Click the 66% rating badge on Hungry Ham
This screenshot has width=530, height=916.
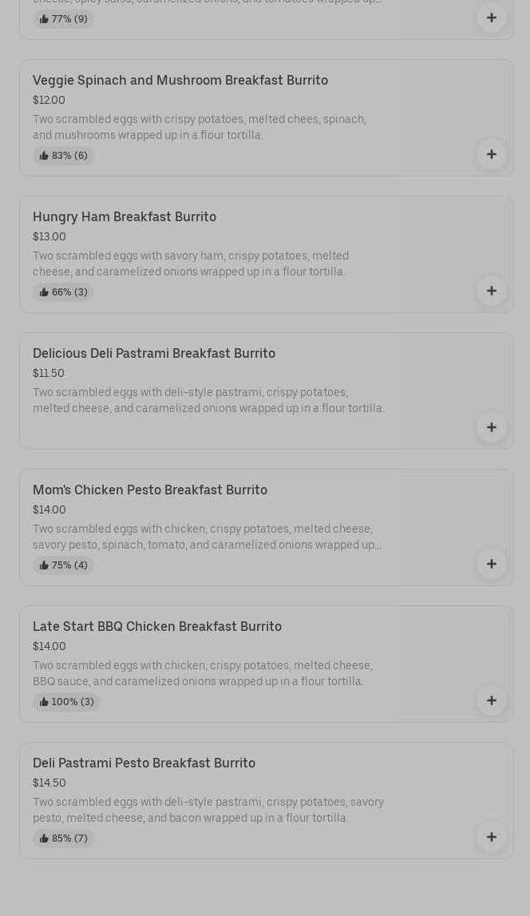pos(64,292)
